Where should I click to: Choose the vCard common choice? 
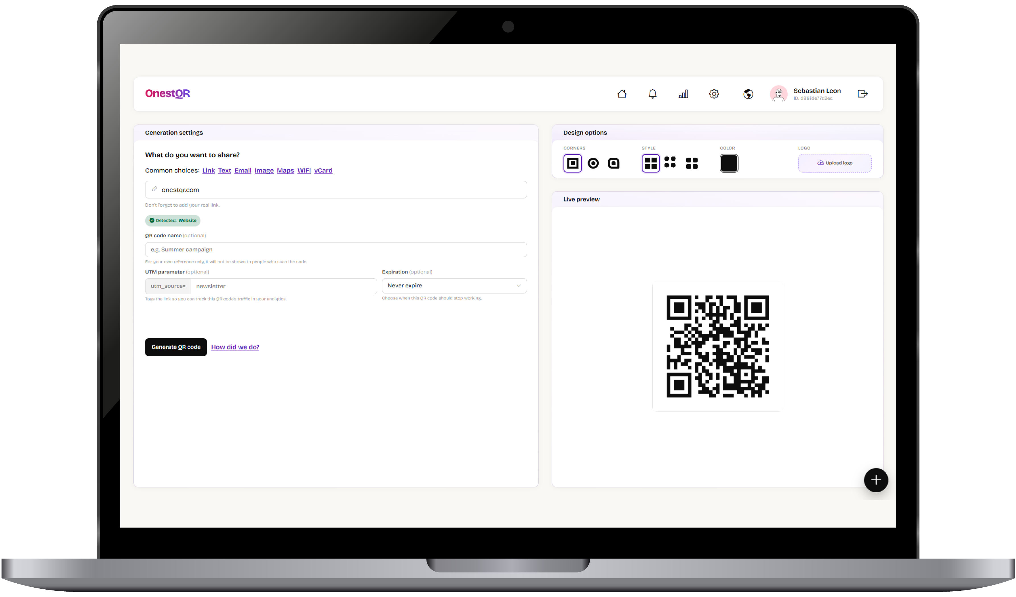(x=323, y=170)
